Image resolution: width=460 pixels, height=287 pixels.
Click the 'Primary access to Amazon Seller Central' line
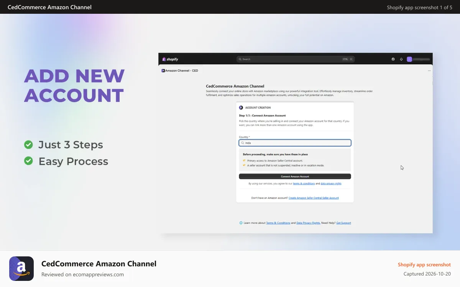click(275, 161)
